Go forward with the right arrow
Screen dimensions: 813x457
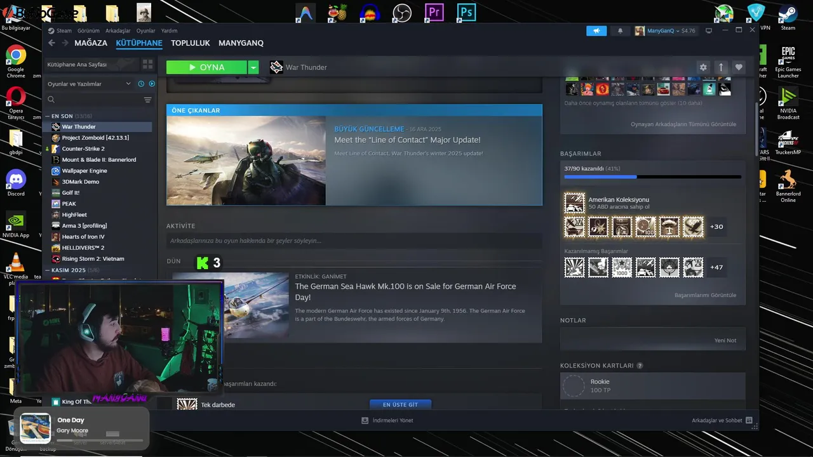[65, 43]
